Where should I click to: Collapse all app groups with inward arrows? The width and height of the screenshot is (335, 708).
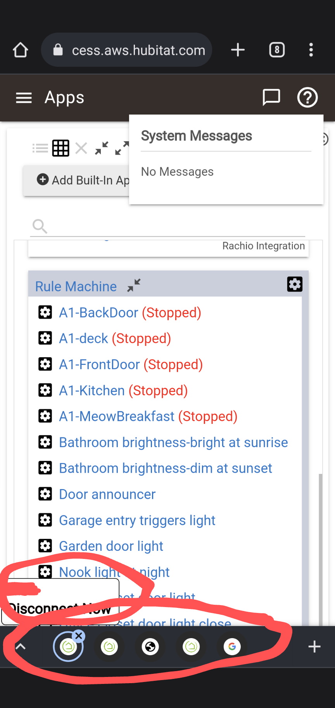[x=102, y=148]
